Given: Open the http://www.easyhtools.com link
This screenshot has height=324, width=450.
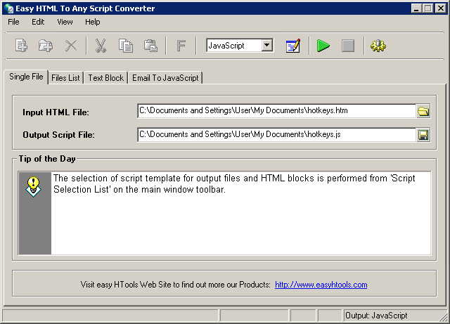Looking at the screenshot, I should point(321,285).
